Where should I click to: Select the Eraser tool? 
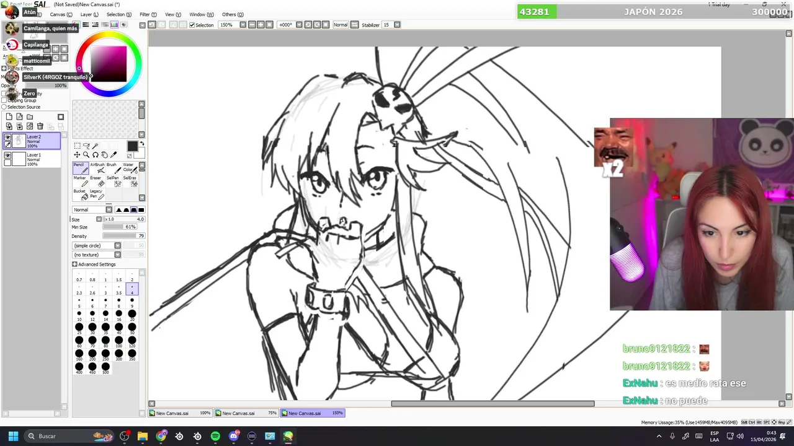(97, 181)
